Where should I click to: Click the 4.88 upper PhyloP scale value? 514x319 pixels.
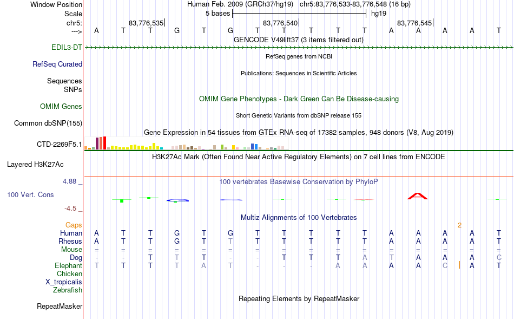coord(69,181)
